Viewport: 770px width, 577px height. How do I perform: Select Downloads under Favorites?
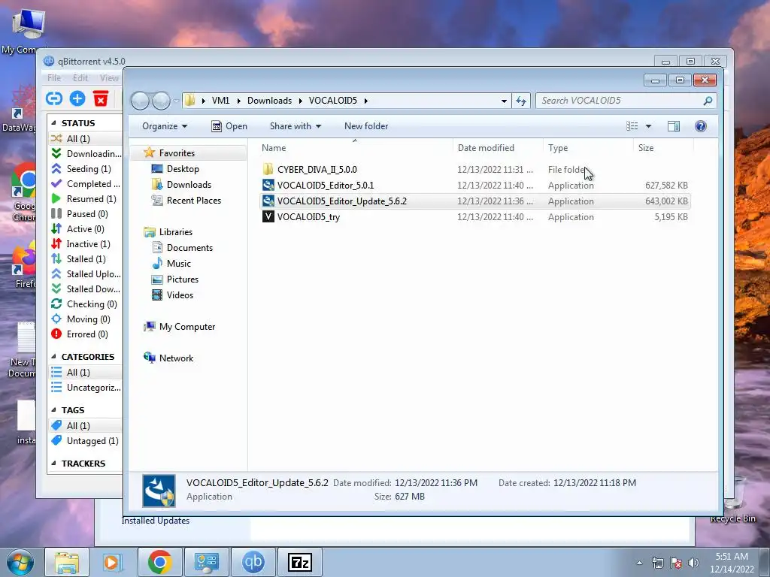click(x=189, y=185)
